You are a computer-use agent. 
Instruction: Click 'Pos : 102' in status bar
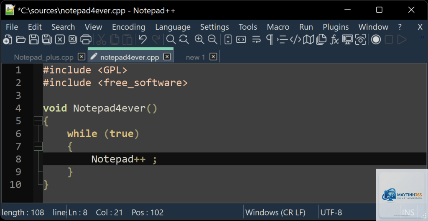point(148,212)
